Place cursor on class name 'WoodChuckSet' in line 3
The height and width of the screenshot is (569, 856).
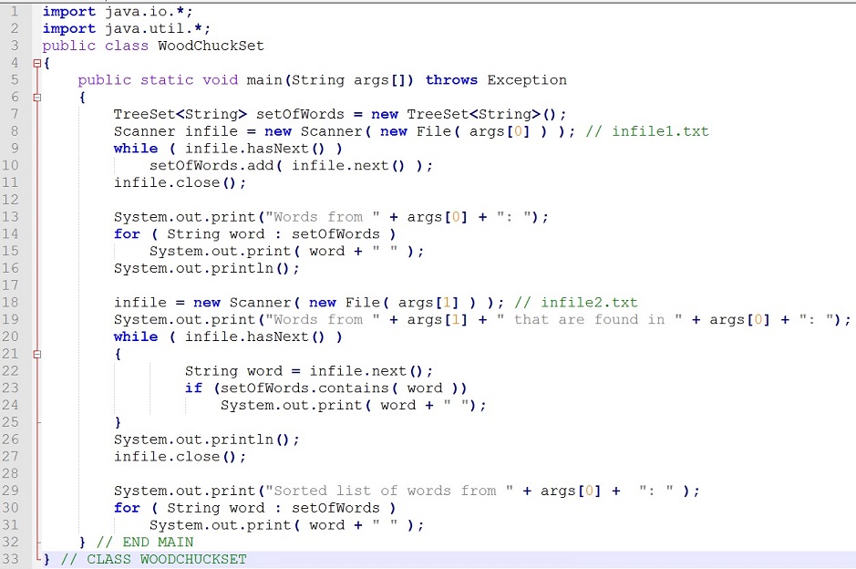pos(211,46)
